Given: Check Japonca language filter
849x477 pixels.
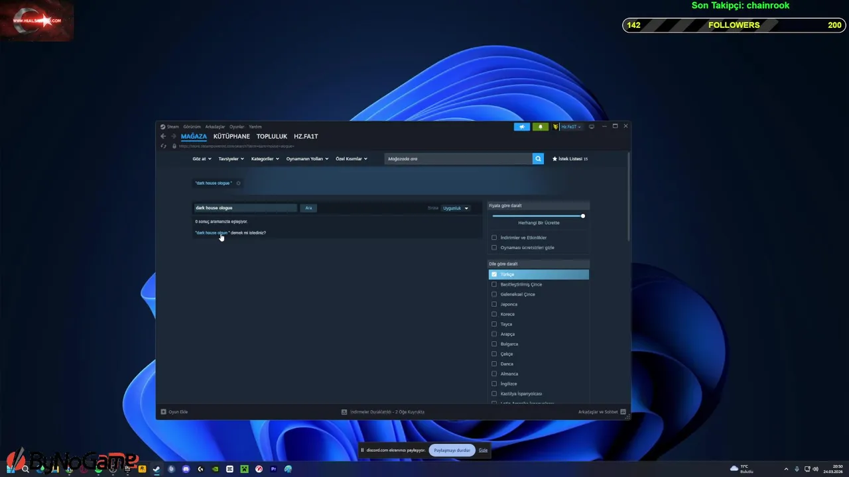Looking at the screenshot, I should click(494, 304).
